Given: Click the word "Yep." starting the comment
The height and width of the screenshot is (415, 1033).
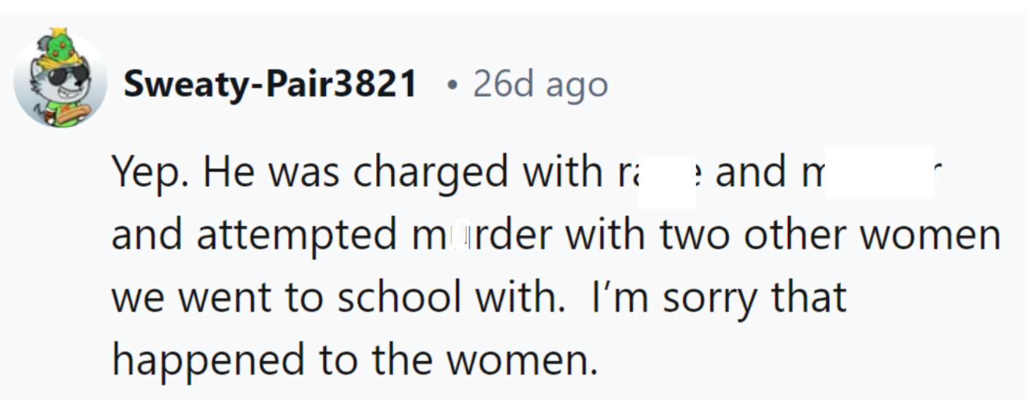Looking at the screenshot, I should pyautogui.click(x=150, y=171).
